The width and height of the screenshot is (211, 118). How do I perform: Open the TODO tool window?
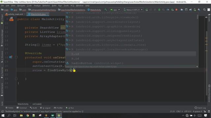9,108
